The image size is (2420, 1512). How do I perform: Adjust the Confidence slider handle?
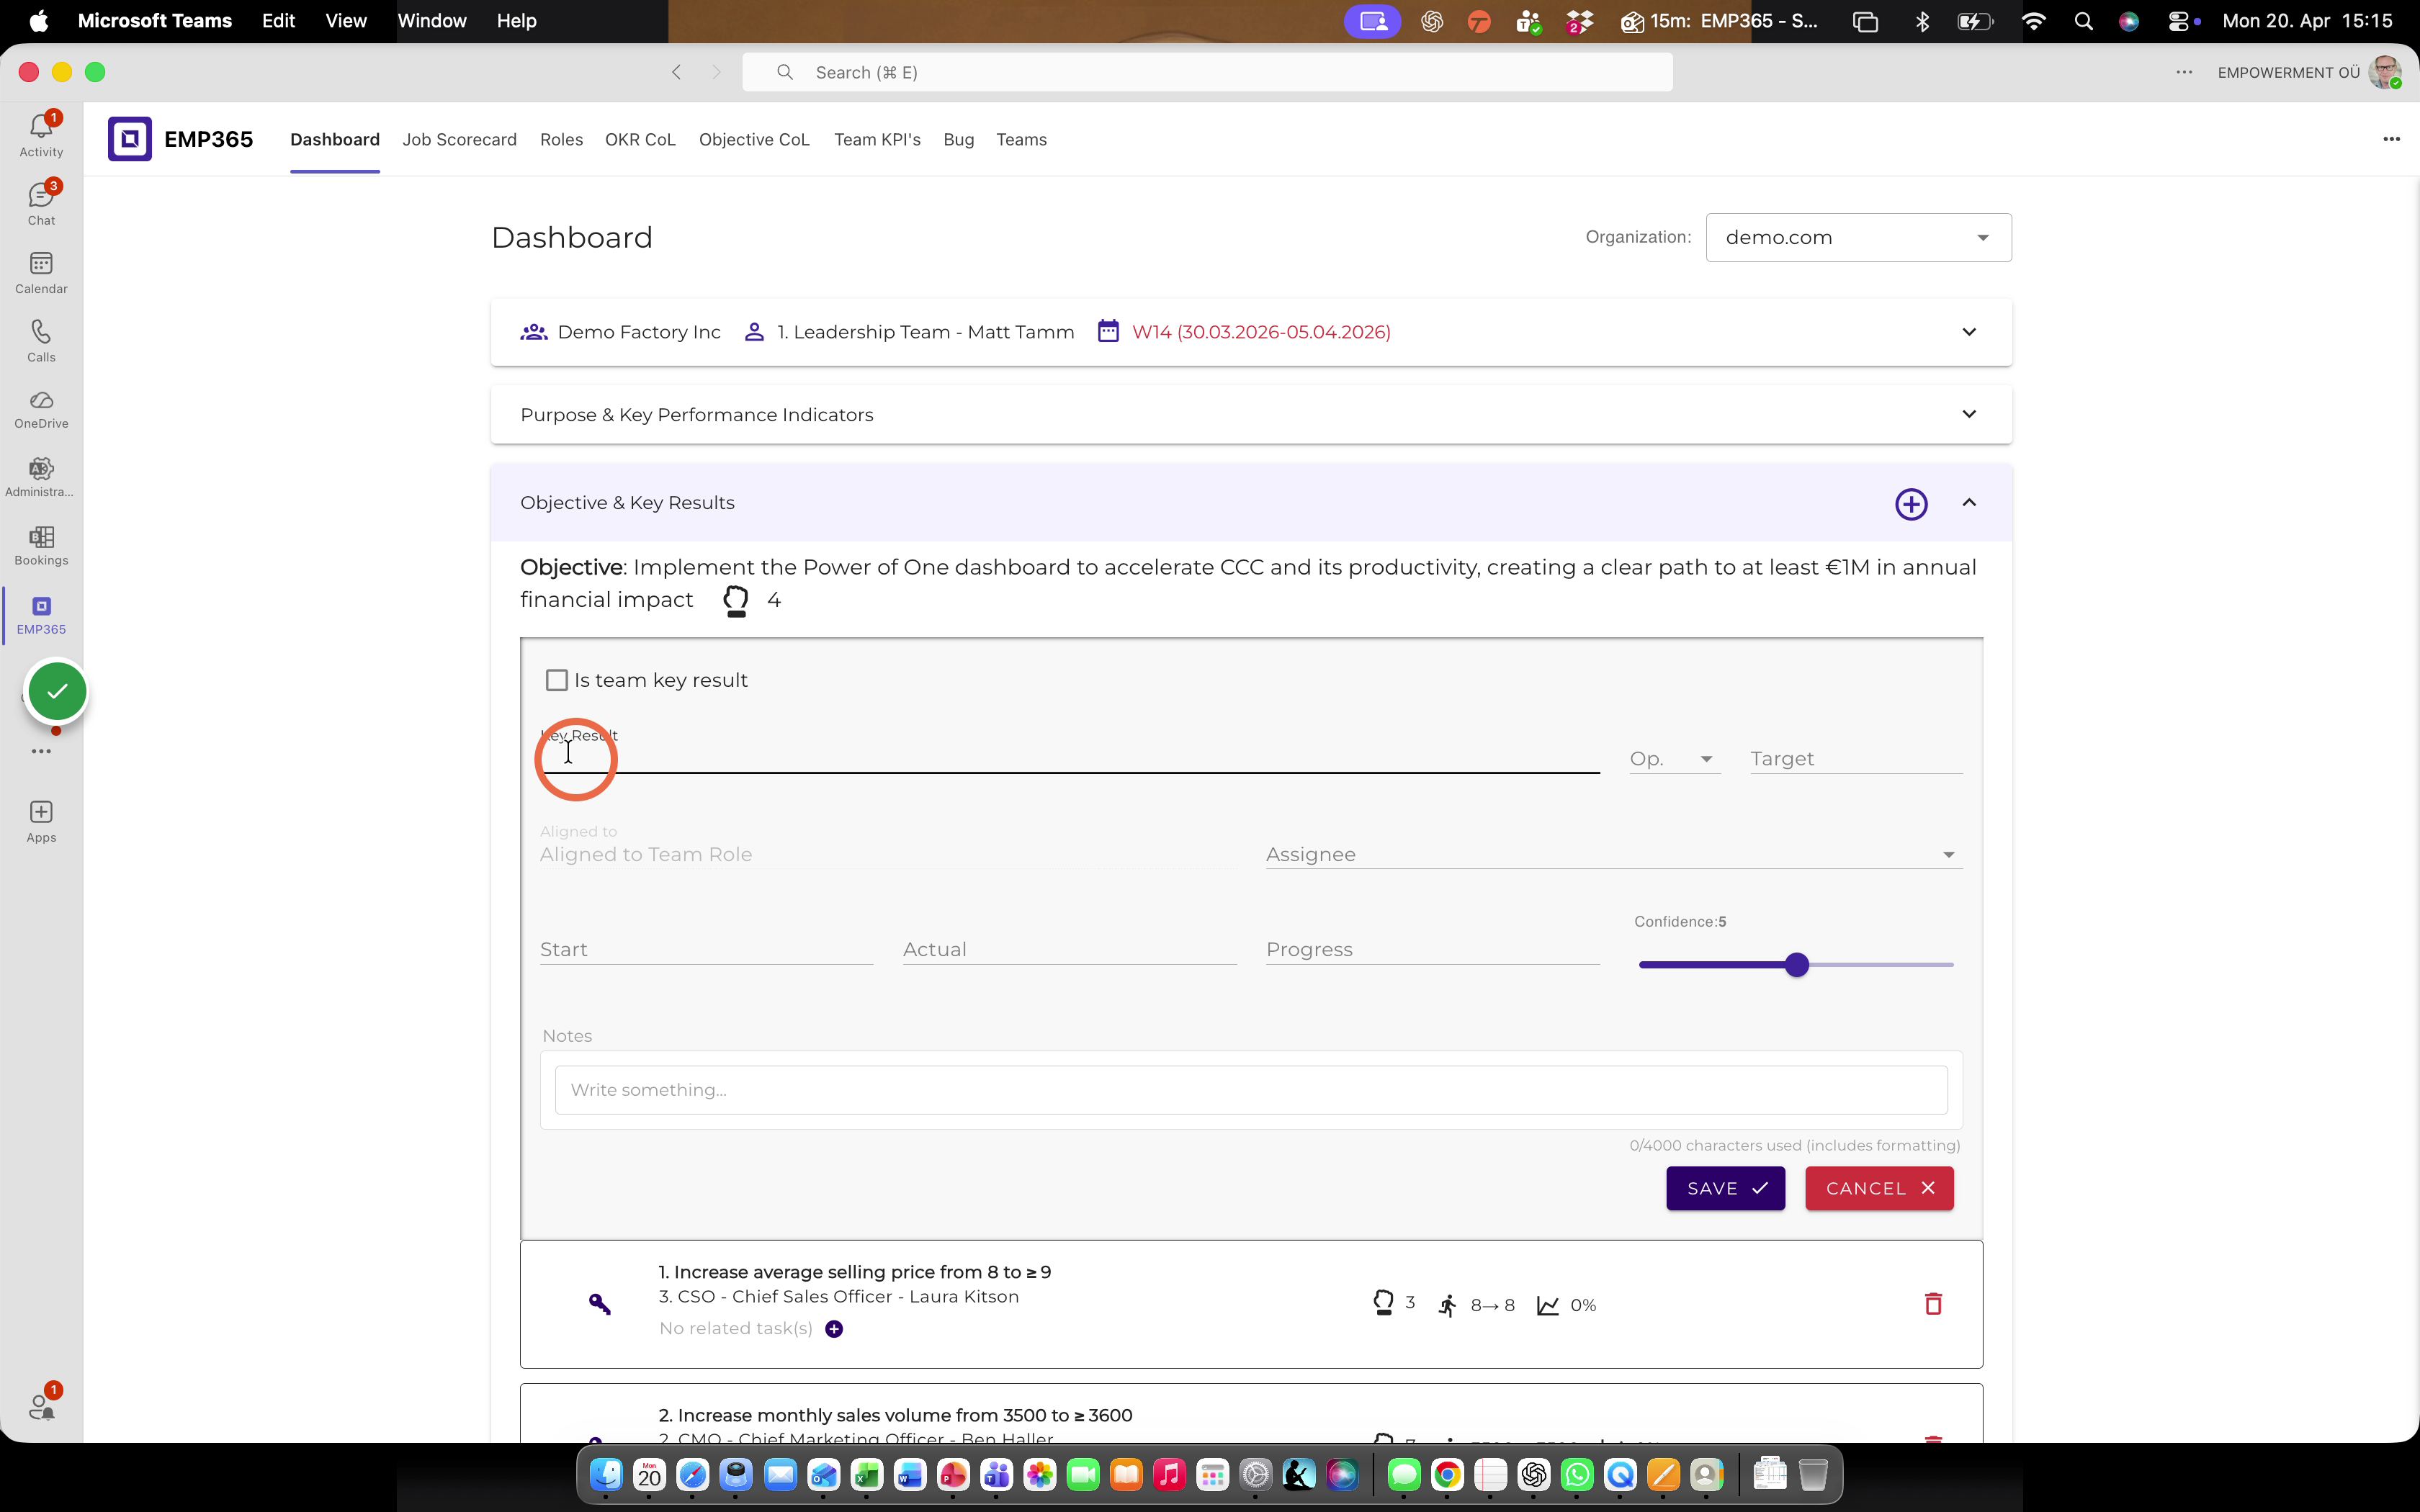[1797, 965]
